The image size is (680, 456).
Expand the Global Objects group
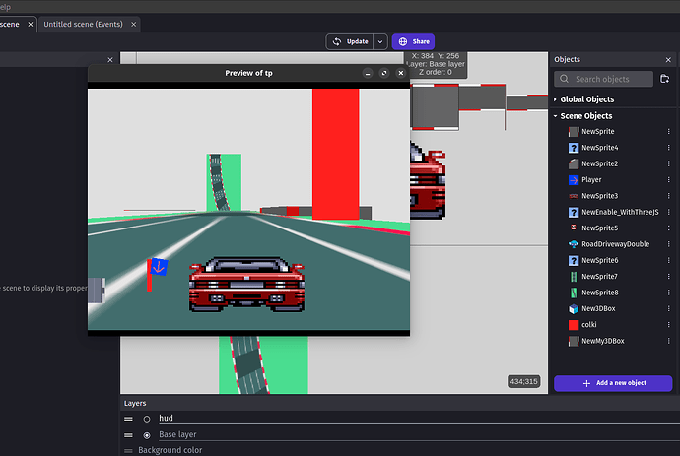(555, 99)
